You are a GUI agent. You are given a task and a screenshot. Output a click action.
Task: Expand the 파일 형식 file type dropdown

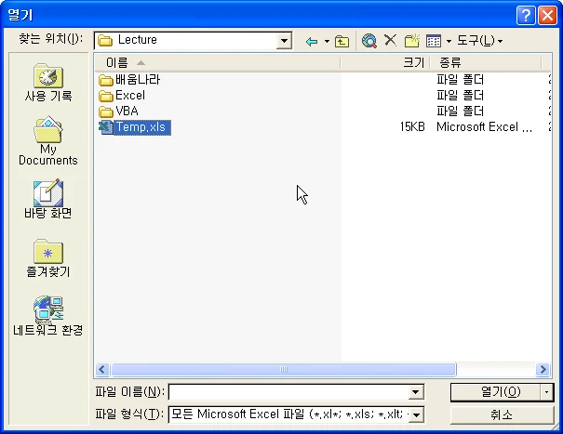coord(417,415)
